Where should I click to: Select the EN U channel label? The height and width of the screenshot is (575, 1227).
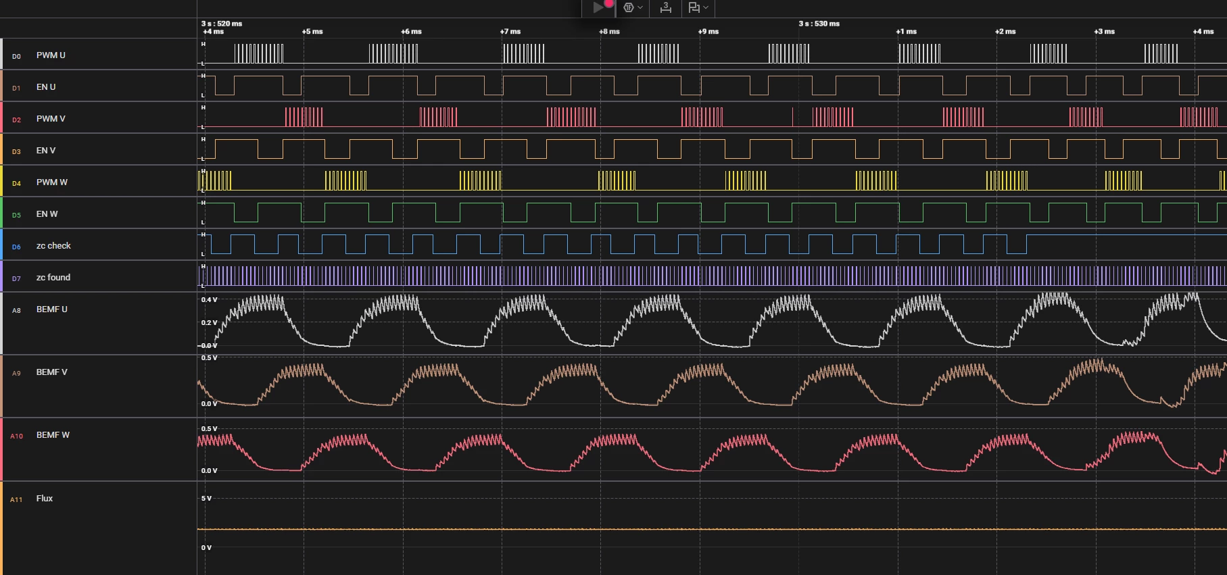point(46,87)
